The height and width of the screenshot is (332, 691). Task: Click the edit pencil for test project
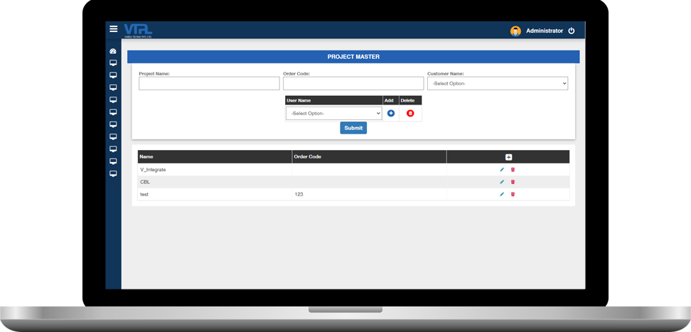(502, 194)
